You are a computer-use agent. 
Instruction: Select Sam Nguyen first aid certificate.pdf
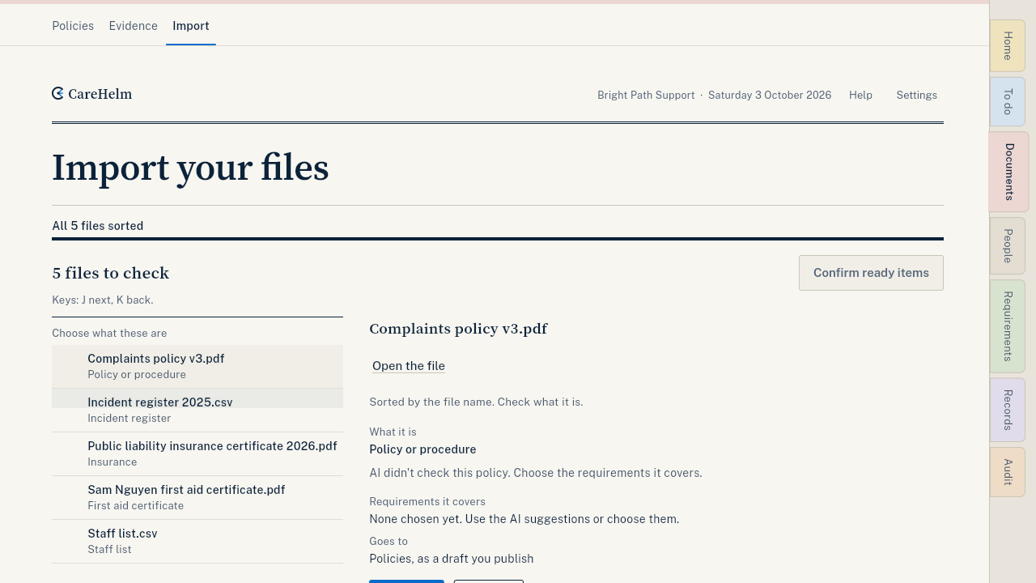[x=197, y=497]
